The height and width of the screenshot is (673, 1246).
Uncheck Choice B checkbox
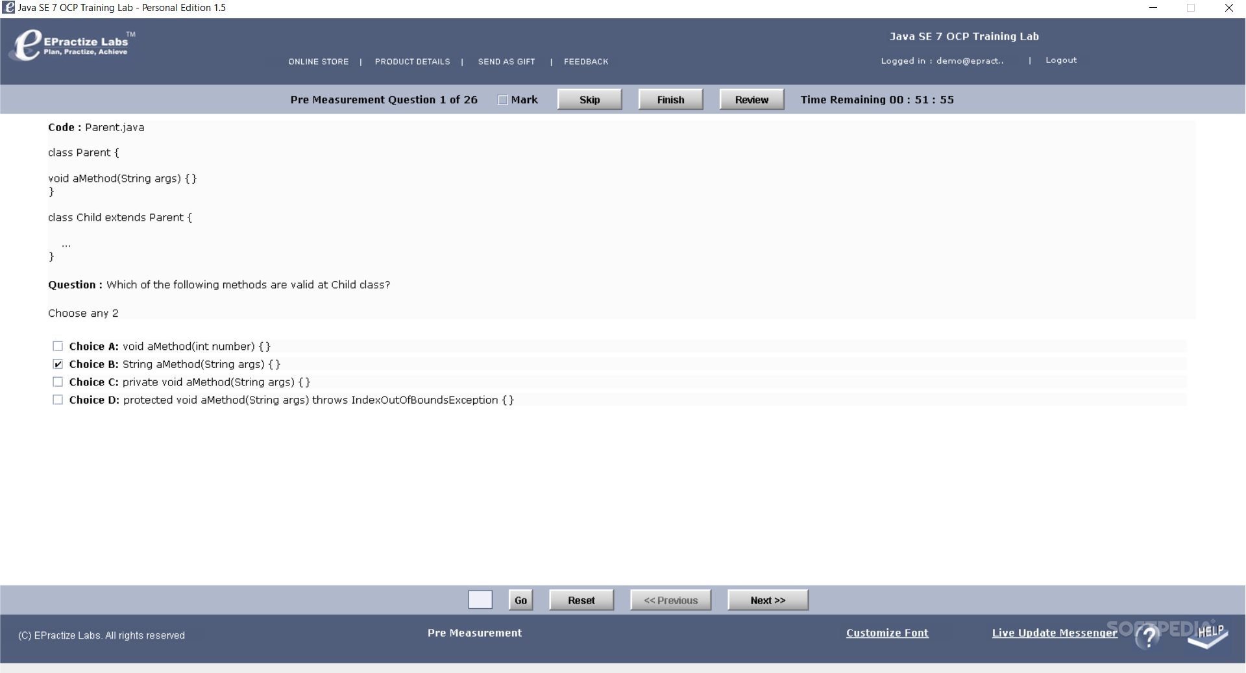58,364
